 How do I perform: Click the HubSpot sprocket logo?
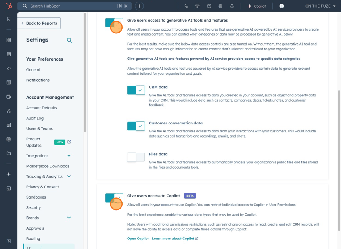pos(9,6)
